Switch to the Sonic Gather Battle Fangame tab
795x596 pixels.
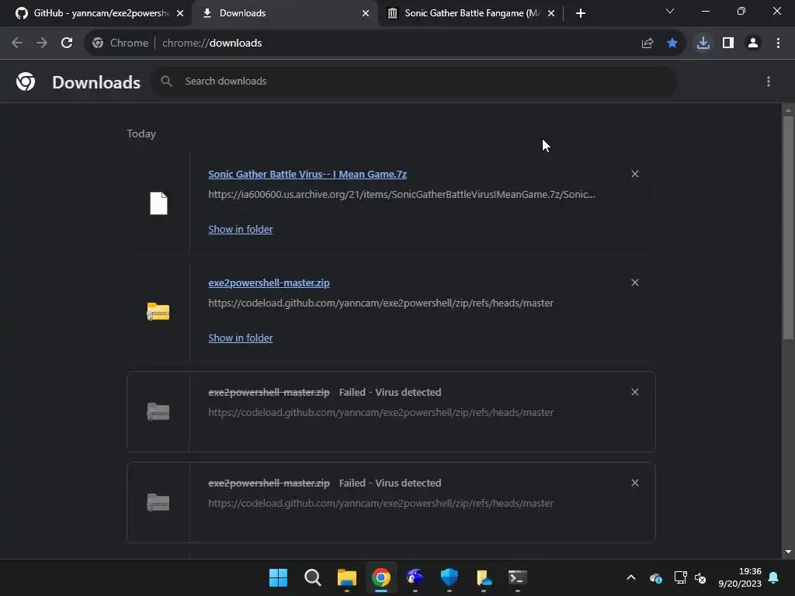point(471,13)
